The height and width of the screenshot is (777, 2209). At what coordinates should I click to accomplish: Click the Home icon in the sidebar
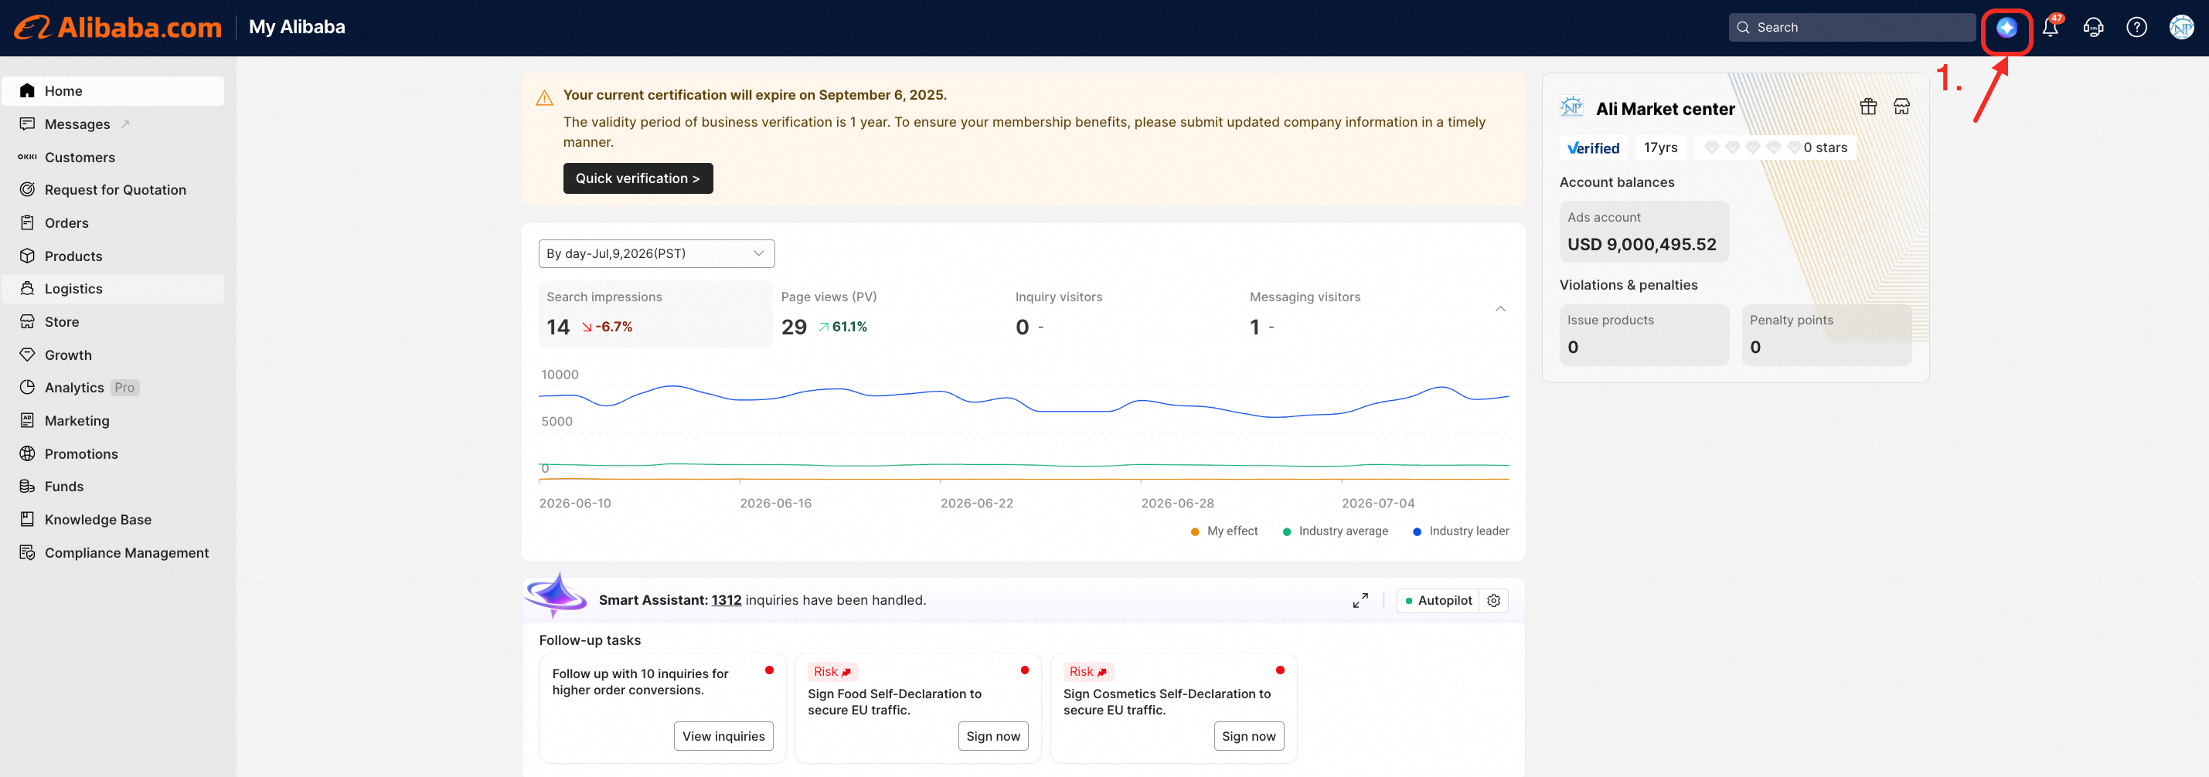pyautogui.click(x=28, y=91)
